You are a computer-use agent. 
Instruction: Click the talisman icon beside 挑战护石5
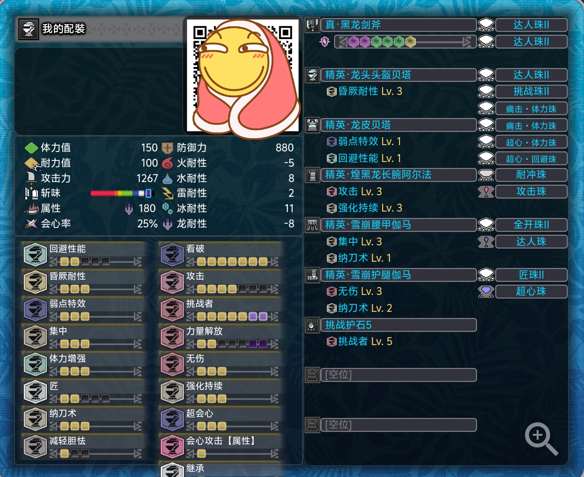[x=312, y=325]
